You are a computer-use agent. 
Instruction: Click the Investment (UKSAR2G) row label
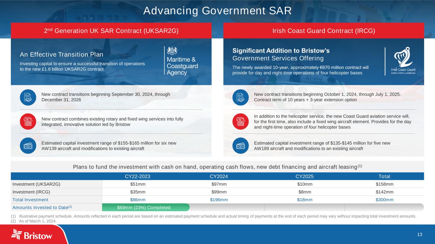36,184
